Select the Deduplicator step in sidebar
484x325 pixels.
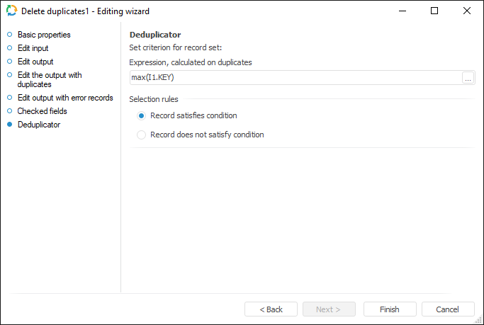click(x=39, y=125)
